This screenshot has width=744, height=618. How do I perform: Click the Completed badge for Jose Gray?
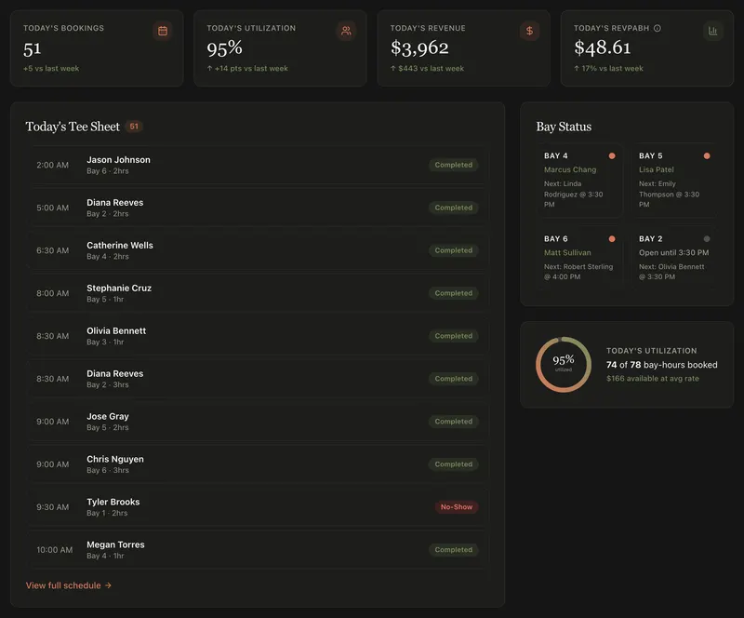tap(454, 422)
